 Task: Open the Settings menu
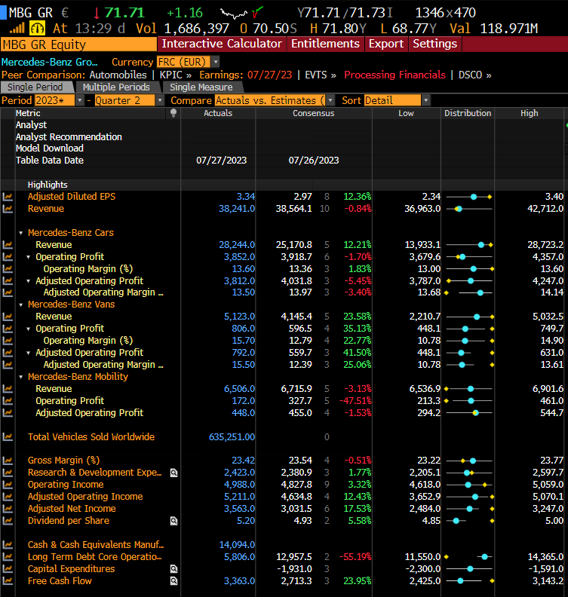point(434,44)
